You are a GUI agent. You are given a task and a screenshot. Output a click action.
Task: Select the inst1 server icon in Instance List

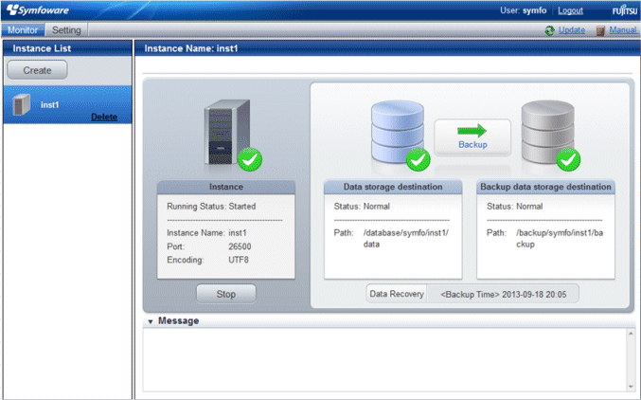pos(21,104)
